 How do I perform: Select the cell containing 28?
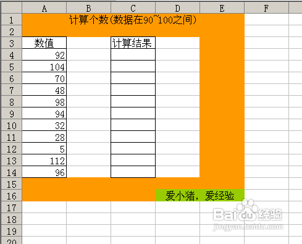[x=44, y=137]
